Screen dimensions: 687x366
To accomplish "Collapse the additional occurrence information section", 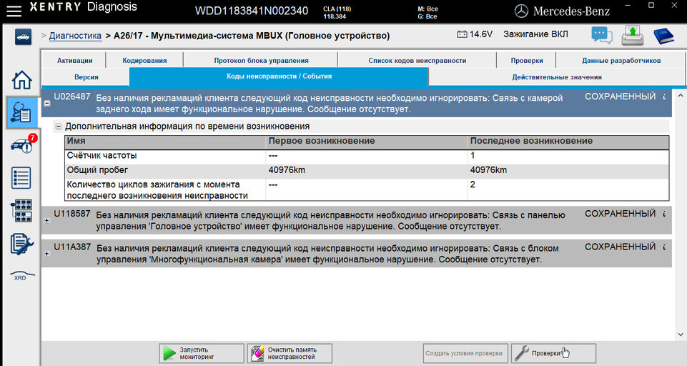I will click(x=59, y=127).
